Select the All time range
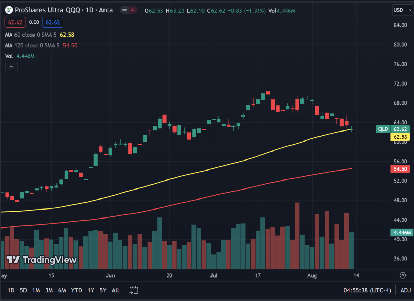The width and height of the screenshot is (414, 301). (116, 290)
